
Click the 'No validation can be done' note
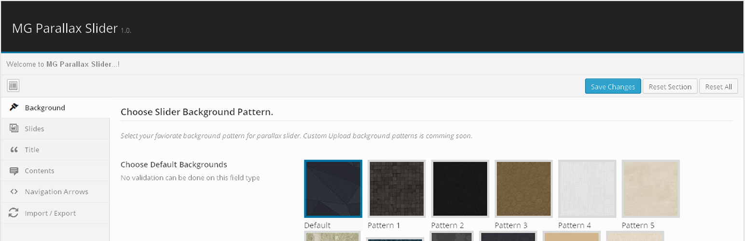pos(190,178)
